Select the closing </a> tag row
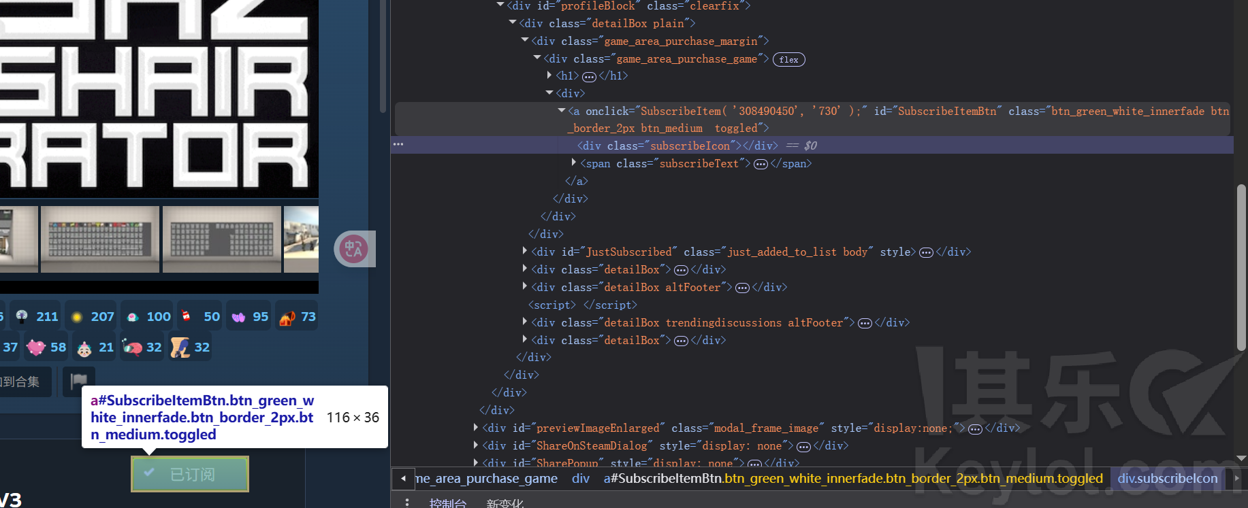The width and height of the screenshot is (1248, 508). pos(576,181)
